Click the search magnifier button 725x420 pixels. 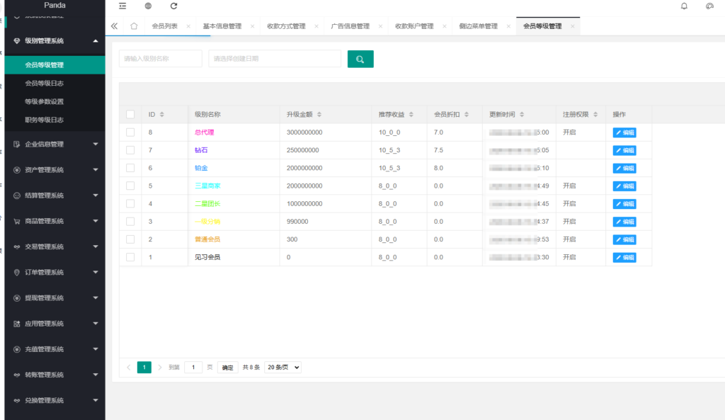360,59
